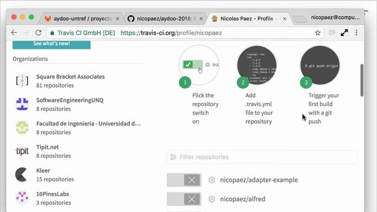
Task: Open SoftwareEngineeringUNQ organization
Action: [70, 100]
